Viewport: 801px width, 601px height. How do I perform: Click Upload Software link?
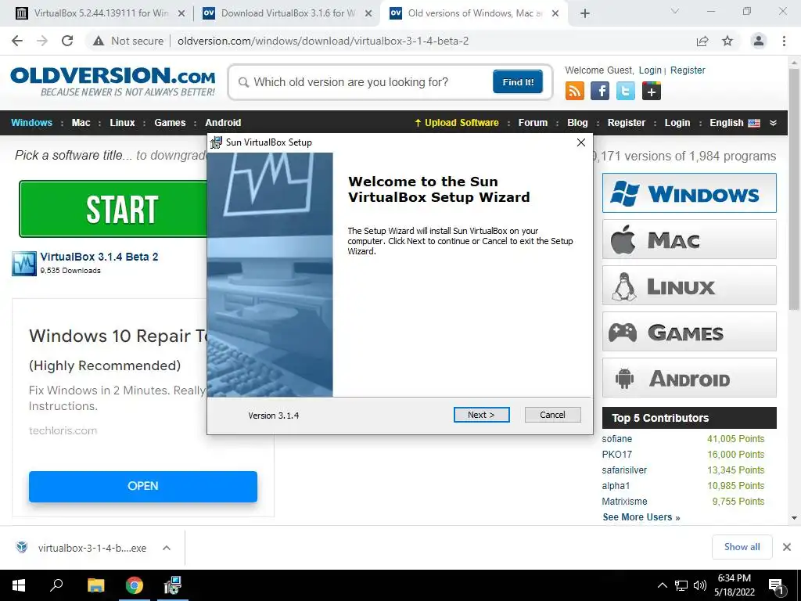457,123
